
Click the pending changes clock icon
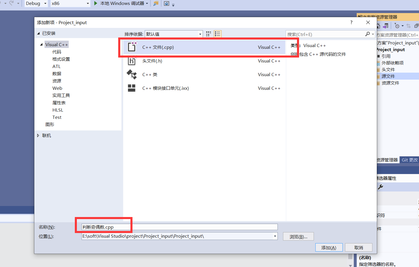click(x=397, y=26)
